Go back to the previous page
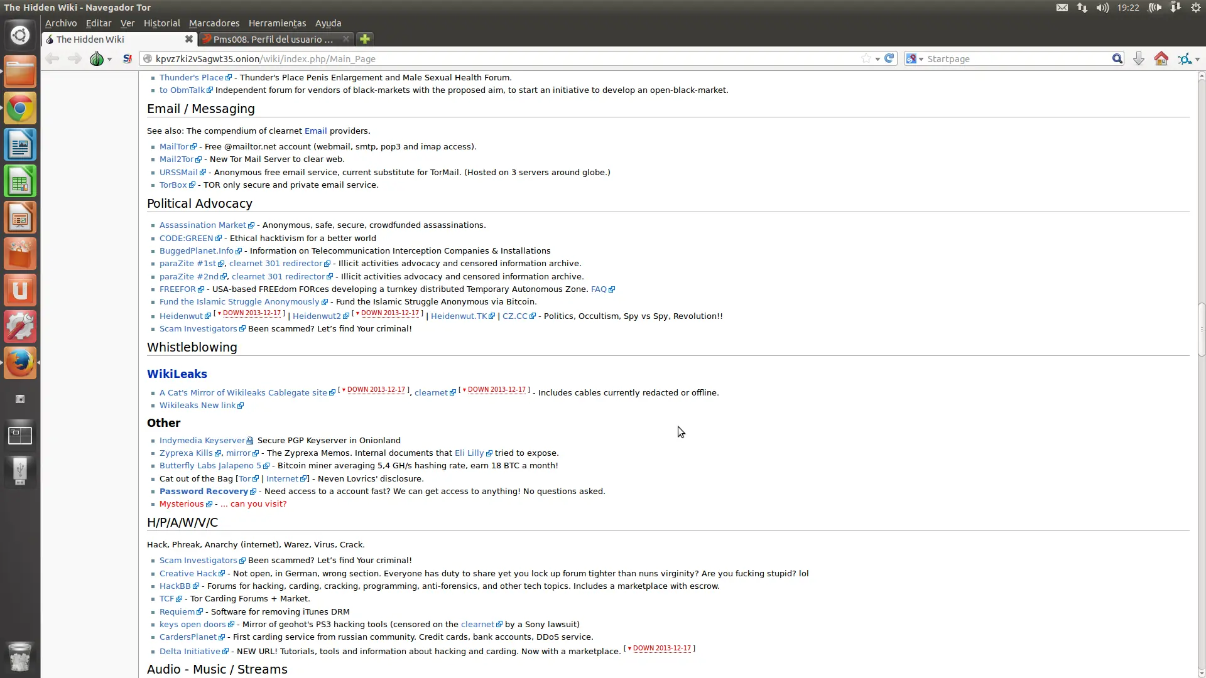The height and width of the screenshot is (678, 1206). tap(52, 58)
